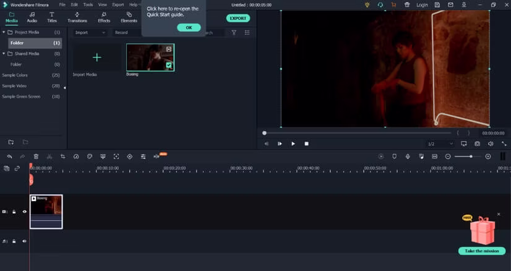Lock the audio track
511x271 pixels.
tap(14, 241)
